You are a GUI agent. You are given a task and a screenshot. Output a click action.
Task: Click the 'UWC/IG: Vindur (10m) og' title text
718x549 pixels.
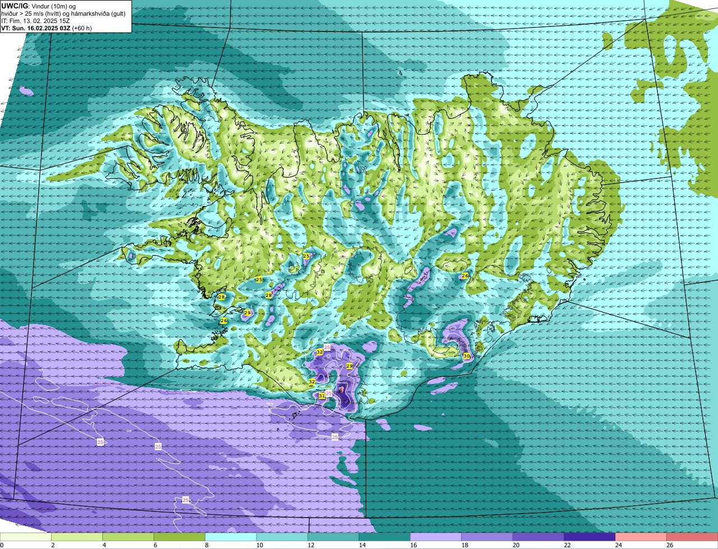38,6
